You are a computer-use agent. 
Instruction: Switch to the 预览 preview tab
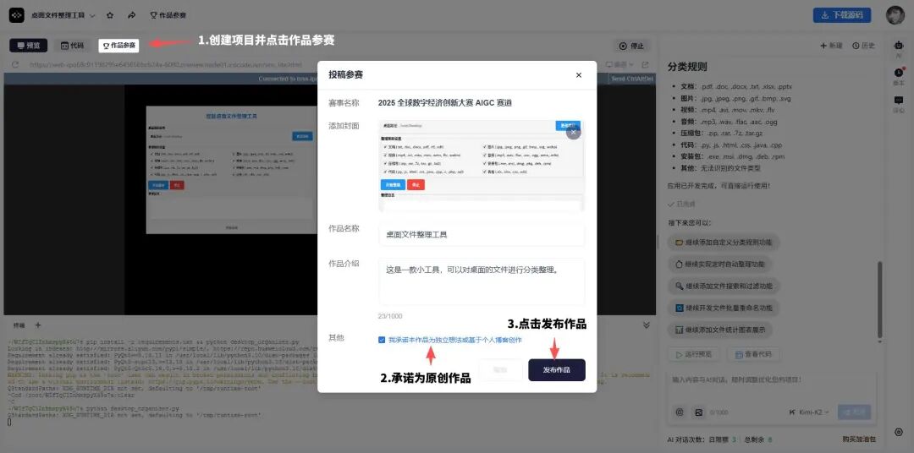[x=29, y=46]
